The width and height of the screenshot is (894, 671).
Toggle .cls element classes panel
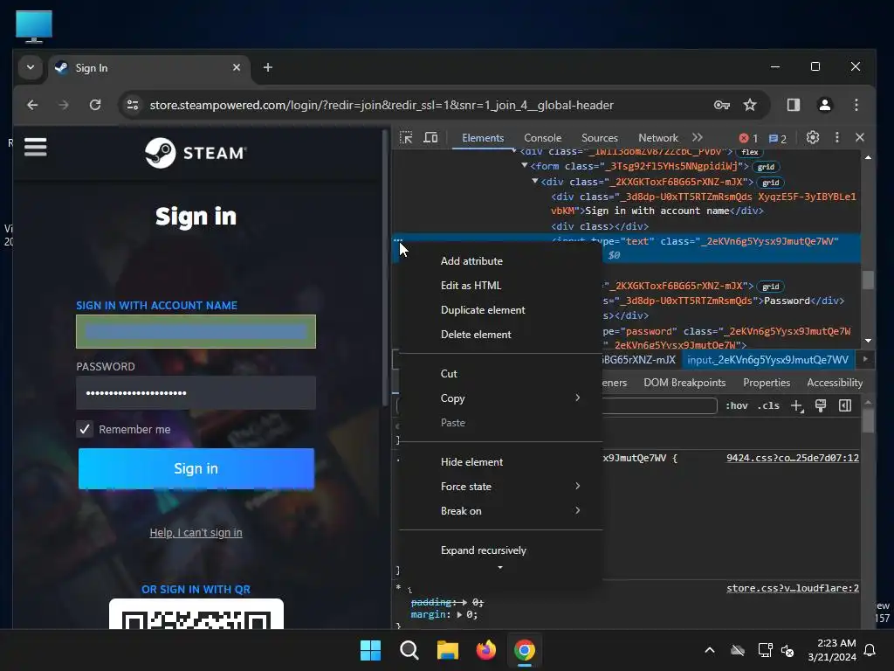click(768, 405)
